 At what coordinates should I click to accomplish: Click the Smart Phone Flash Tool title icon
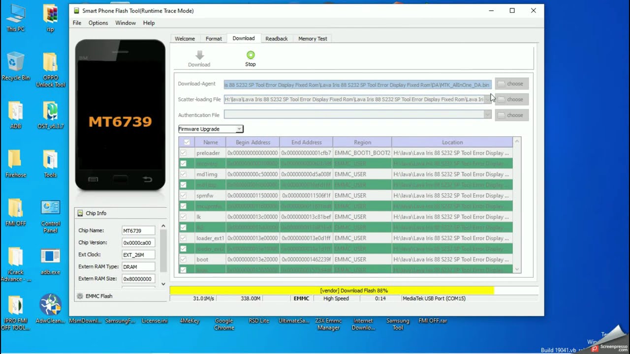76,10
